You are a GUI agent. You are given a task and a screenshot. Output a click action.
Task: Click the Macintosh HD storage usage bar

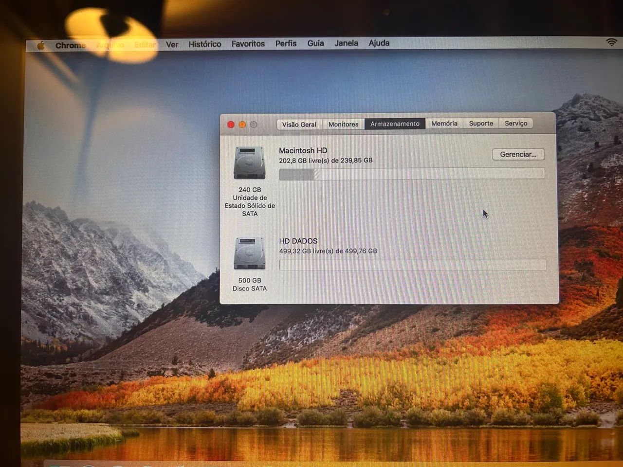click(412, 174)
